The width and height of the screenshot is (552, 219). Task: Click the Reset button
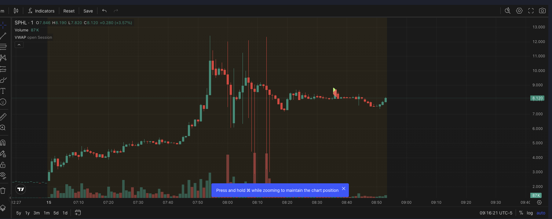[x=69, y=11]
